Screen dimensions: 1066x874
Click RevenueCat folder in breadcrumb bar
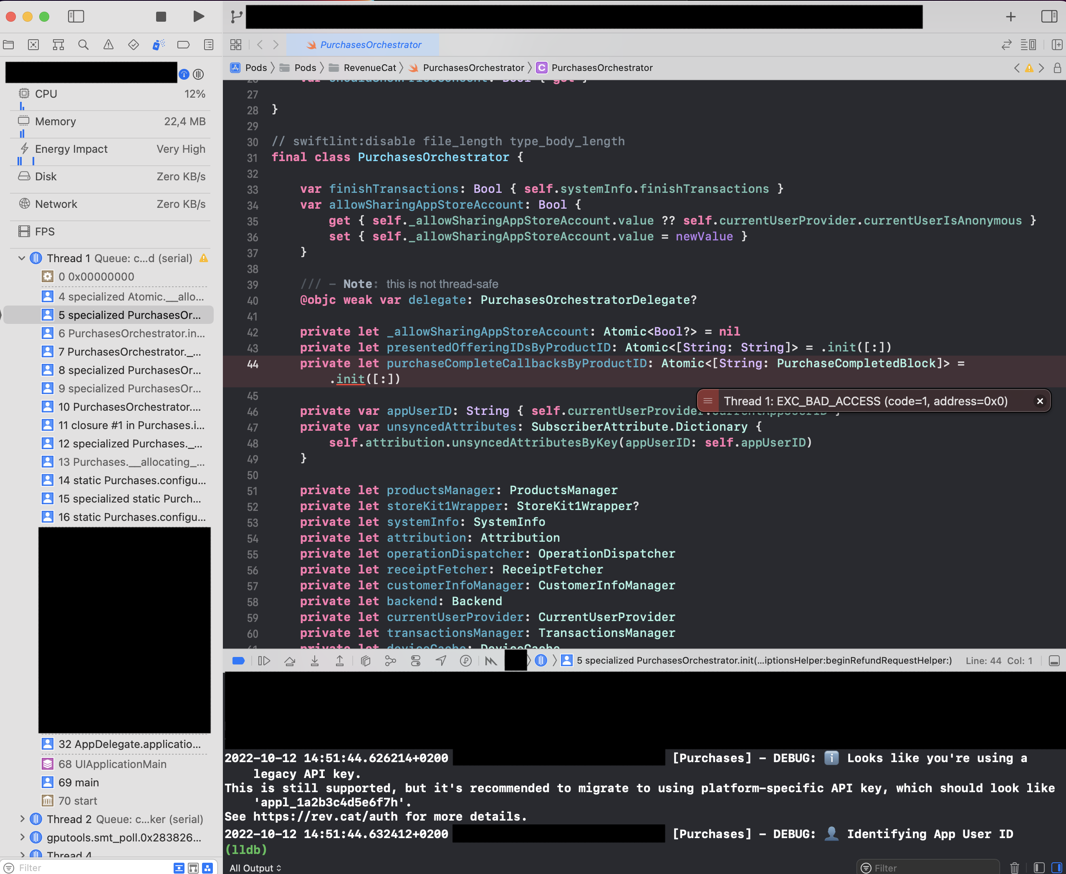[x=370, y=68]
